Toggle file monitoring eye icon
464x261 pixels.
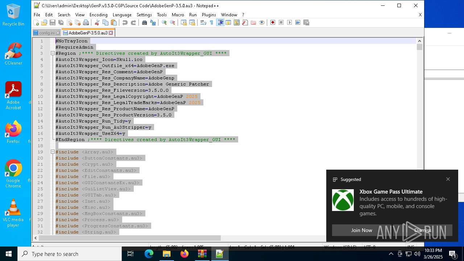[x=262, y=22]
